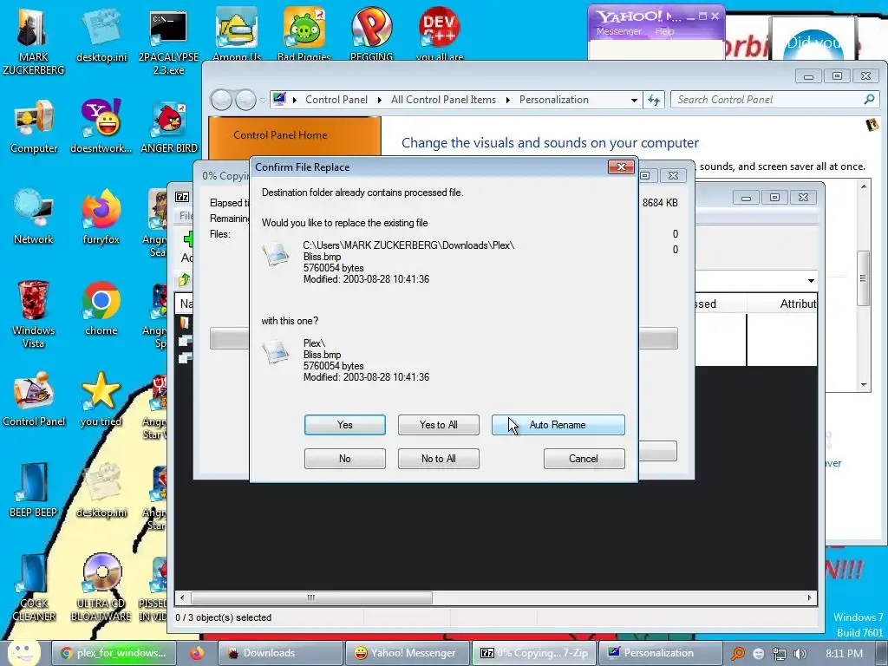Click the Yes to All button
The width and height of the screenshot is (888, 666).
[x=438, y=425]
